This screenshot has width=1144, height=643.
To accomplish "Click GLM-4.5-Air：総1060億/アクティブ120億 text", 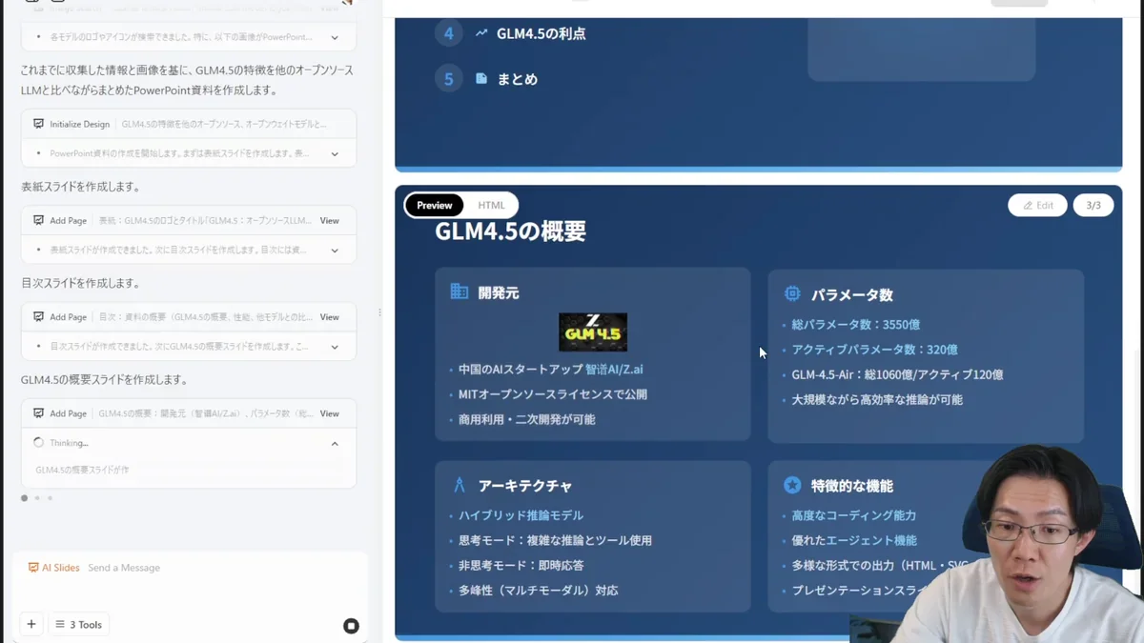I will (897, 375).
